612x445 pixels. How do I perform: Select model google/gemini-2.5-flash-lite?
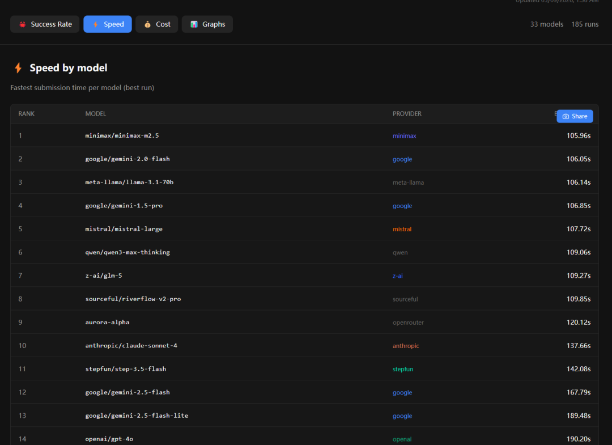pyautogui.click(x=137, y=416)
